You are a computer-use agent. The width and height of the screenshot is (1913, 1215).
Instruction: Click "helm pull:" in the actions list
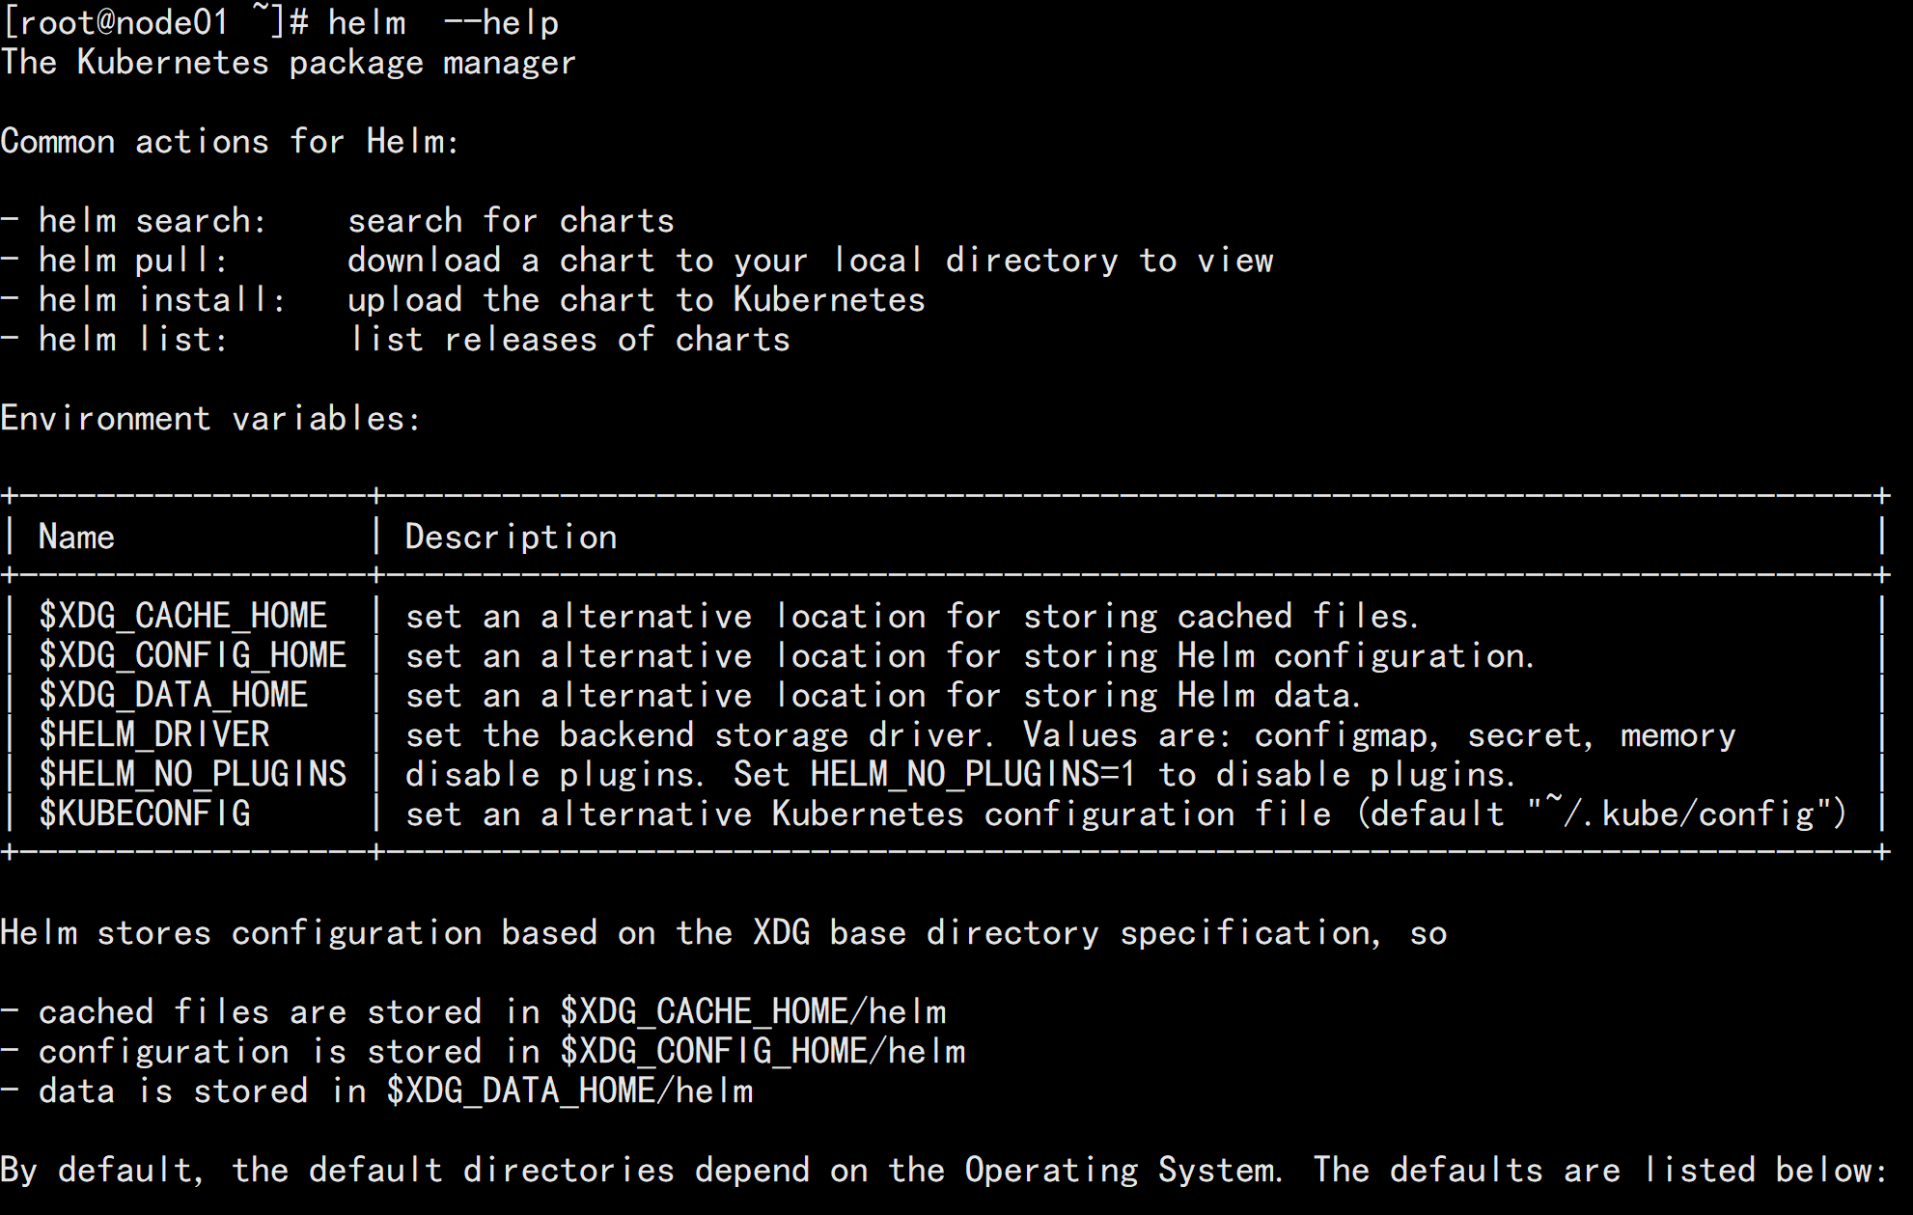point(133,261)
